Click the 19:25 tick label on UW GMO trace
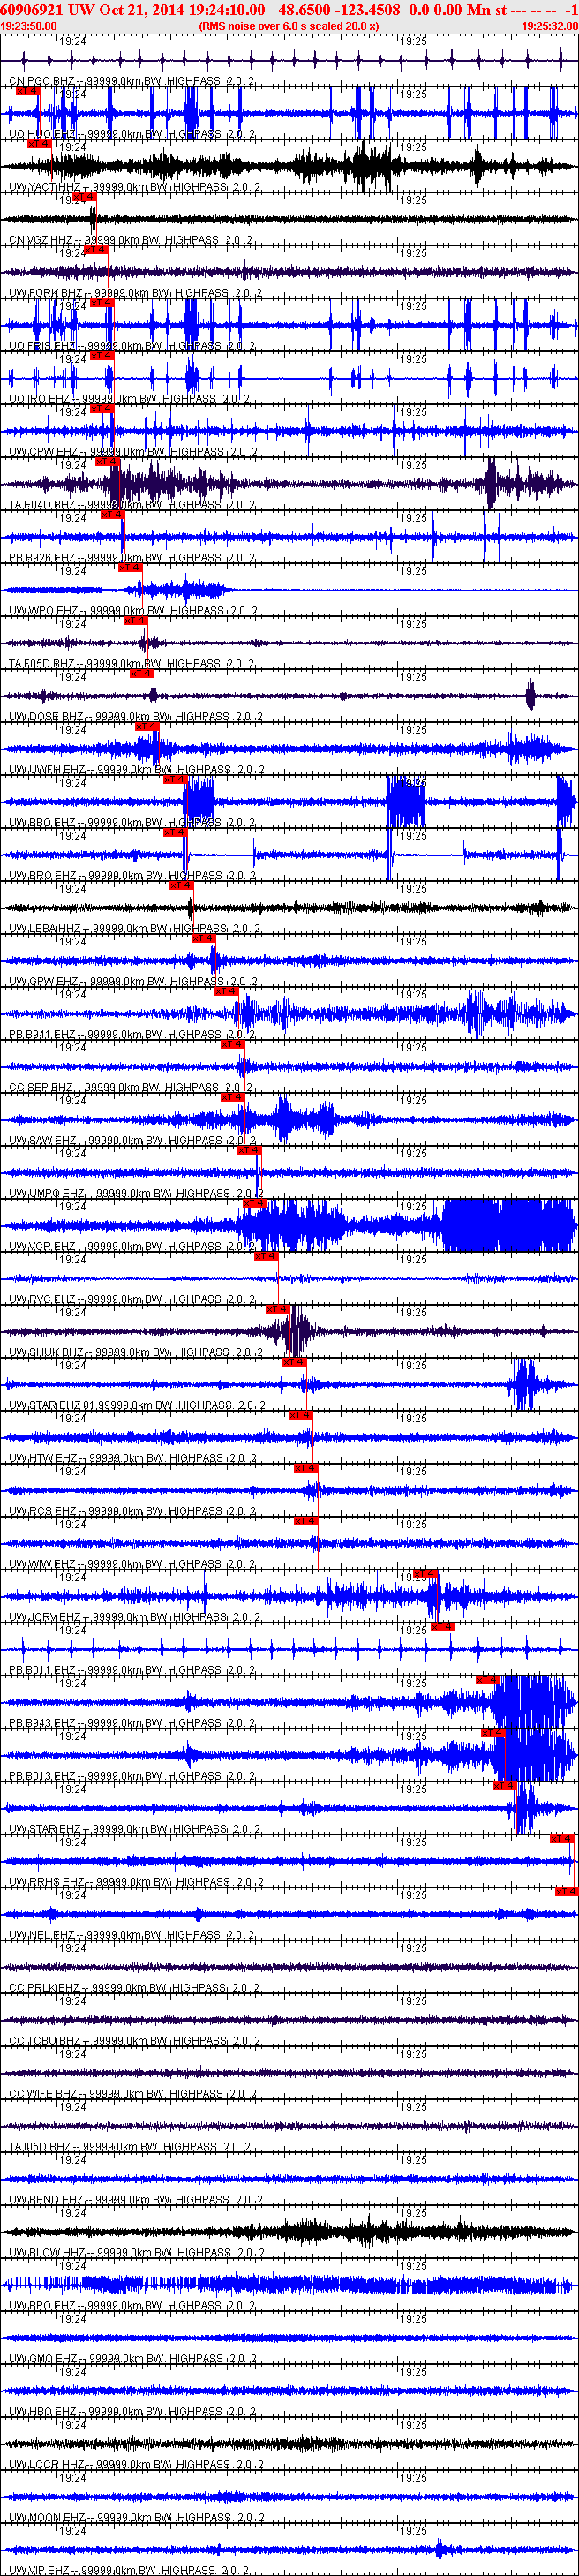579x2576 pixels. point(413,2320)
